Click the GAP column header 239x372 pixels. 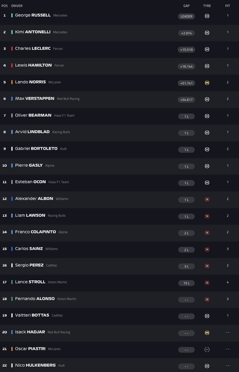tap(186, 6)
